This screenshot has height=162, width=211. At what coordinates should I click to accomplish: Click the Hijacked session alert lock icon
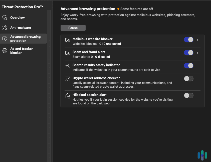(67, 95)
